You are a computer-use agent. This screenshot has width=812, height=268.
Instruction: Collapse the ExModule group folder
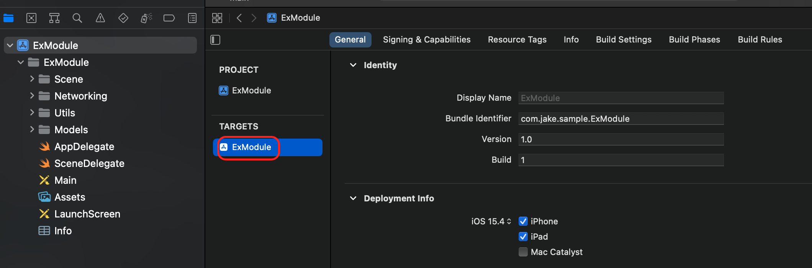[x=21, y=62]
